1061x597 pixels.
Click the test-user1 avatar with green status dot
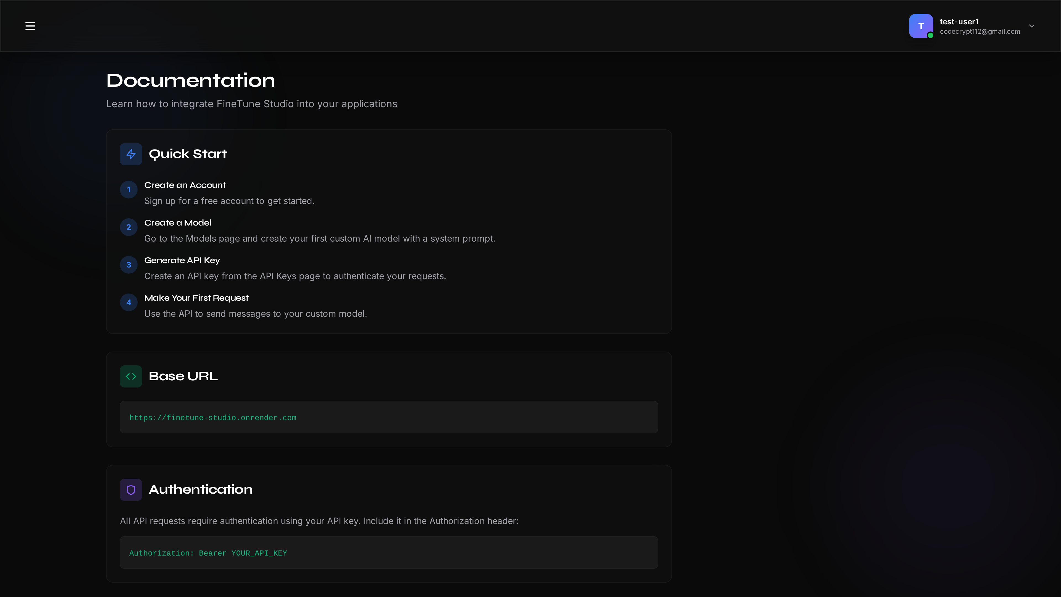[x=921, y=26]
